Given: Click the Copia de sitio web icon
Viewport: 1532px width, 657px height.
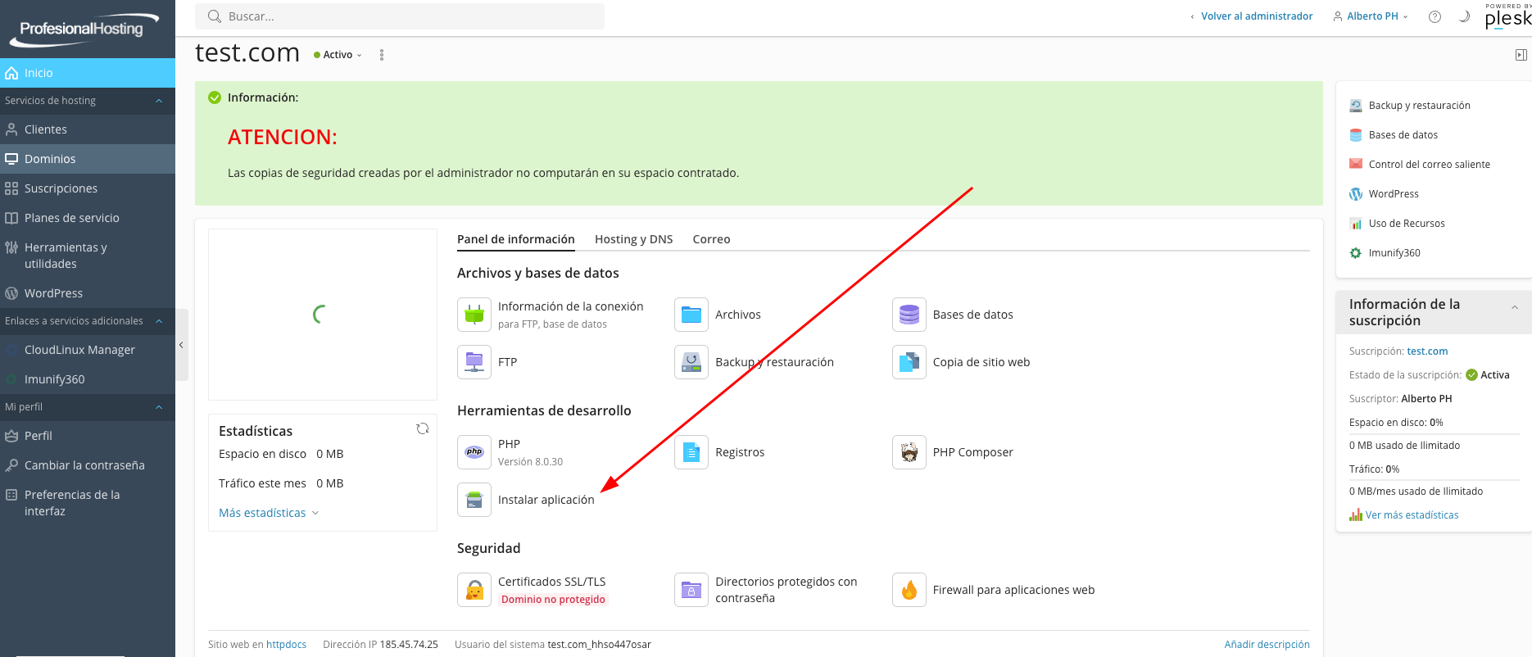Looking at the screenshot, I should point(909,362).
